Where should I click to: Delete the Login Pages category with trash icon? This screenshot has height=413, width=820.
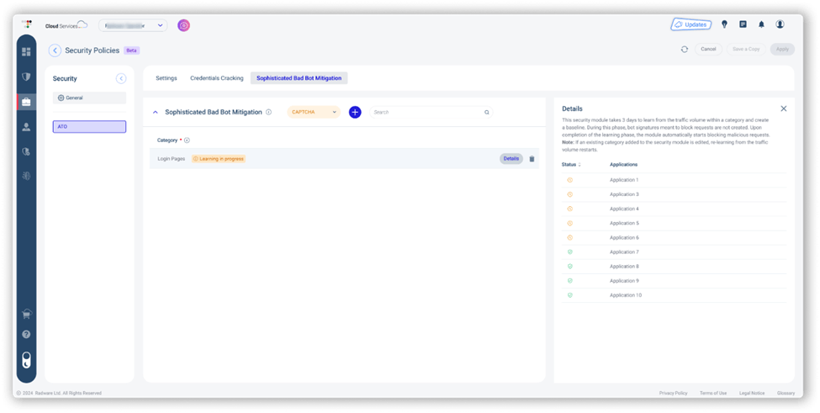pos(532,159)
